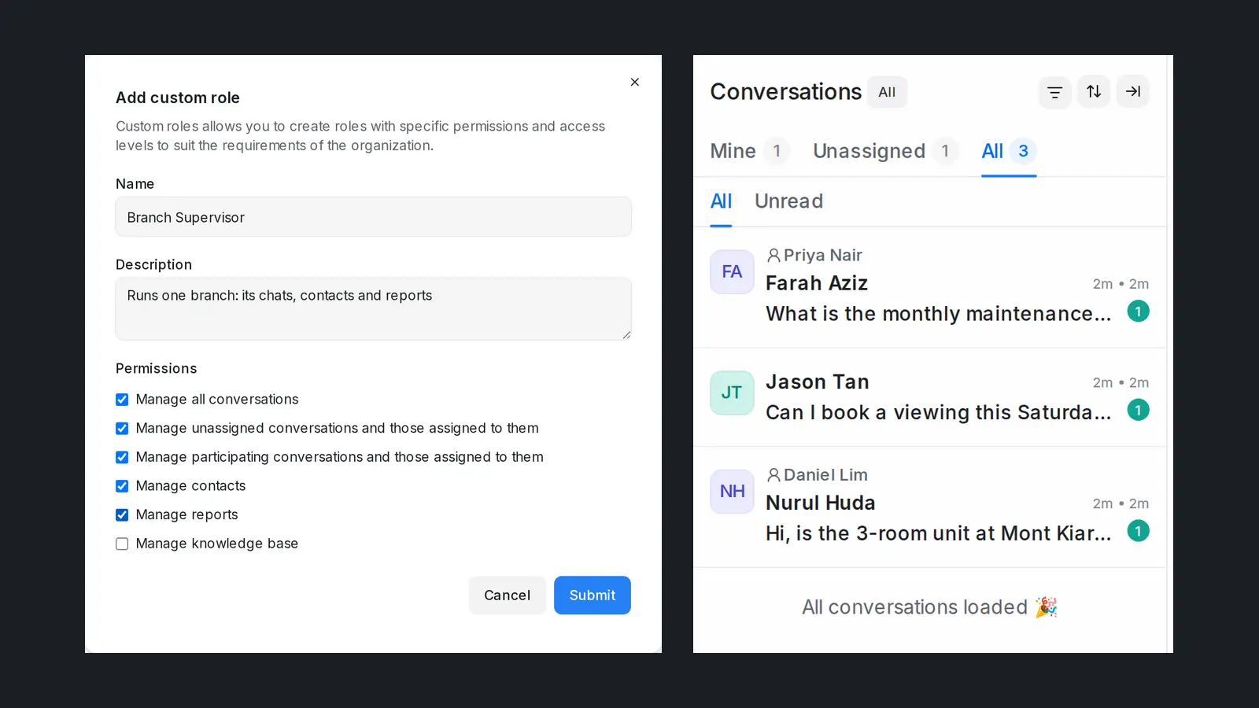Viewport: 1259px width, 708px height.
Task: Click the unread badge on Nurul Huda's conversation
Action: [x=1138, y=531]
